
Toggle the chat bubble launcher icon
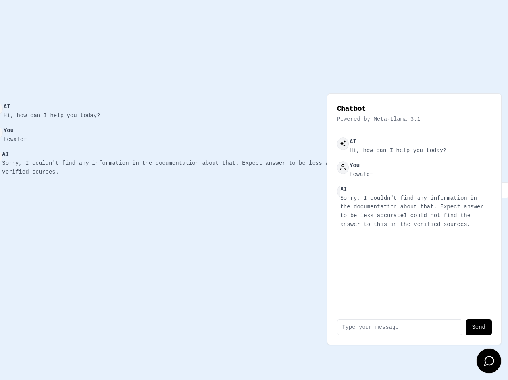[x=489, y=361]
